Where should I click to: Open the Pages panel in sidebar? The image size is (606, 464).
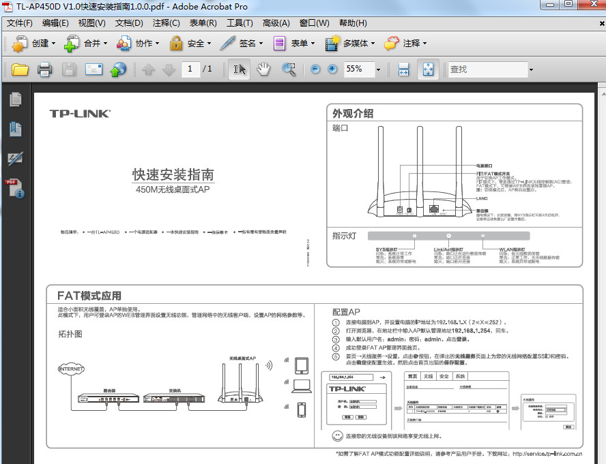pos(16,99)
